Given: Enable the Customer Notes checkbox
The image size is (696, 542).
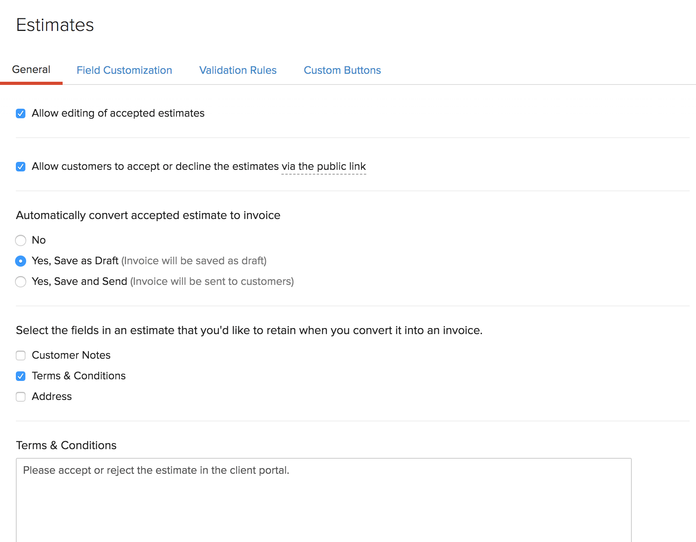Looking at the screenshot, I should tap(21, 356).
